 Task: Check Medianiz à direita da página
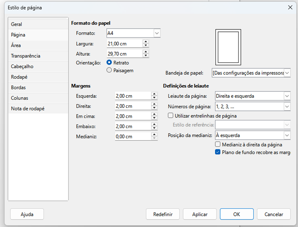(x=218, y=145)
